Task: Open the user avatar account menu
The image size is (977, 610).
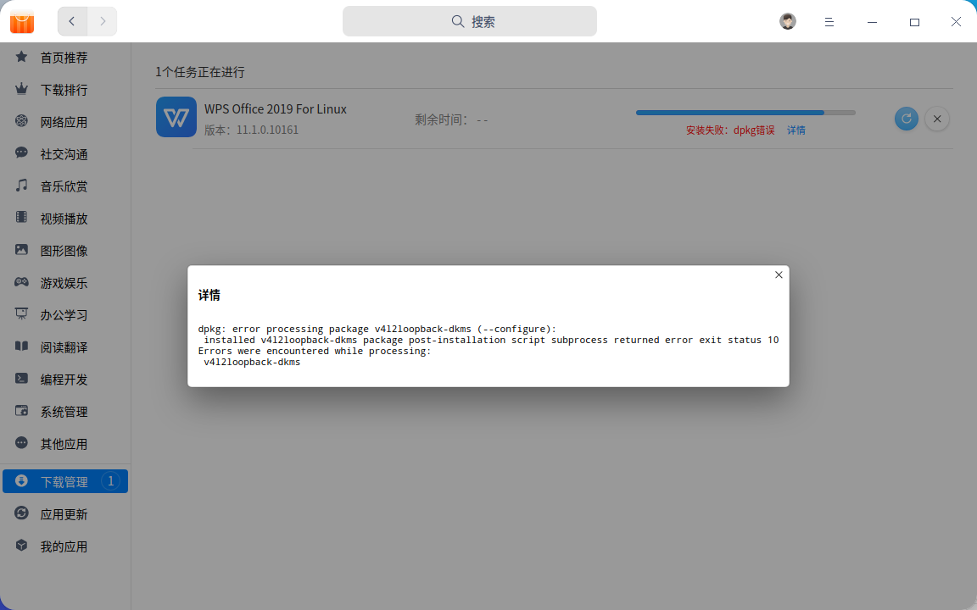Action: pos(788,22)
